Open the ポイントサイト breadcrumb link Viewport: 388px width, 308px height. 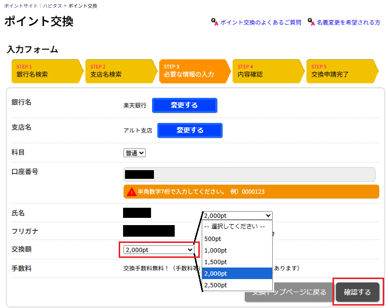coord(19,6)
